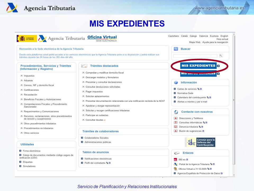The height and width of the screenshot is (191, 254).
Task: Click the Enlaces header icon
Action: [177, 153]
